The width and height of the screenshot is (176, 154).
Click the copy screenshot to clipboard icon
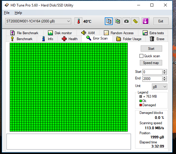[x=117, y=21]
